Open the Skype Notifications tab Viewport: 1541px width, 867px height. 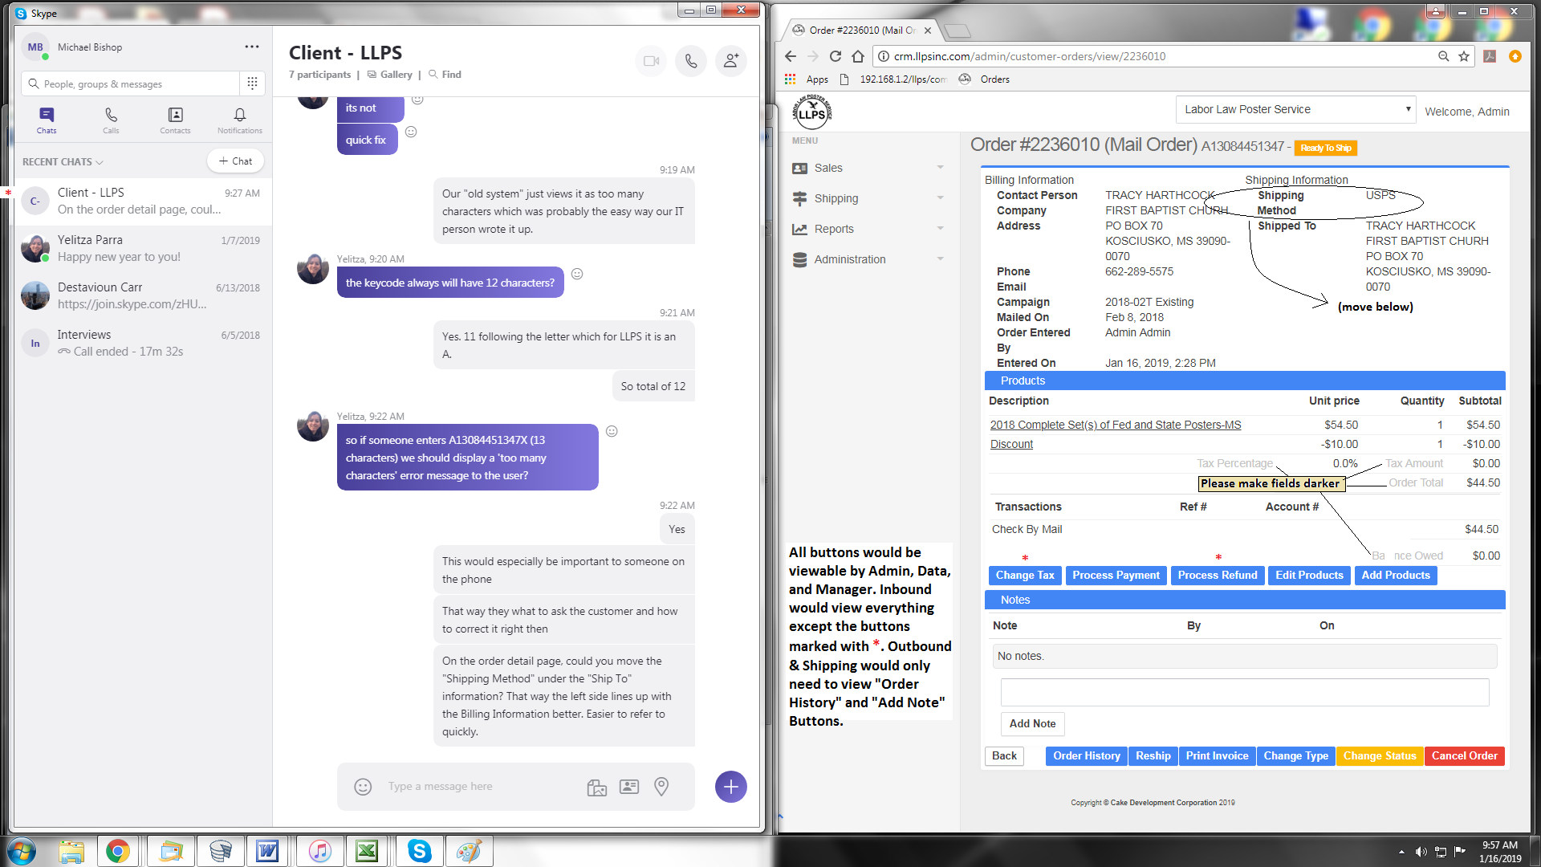coord(239,120)
